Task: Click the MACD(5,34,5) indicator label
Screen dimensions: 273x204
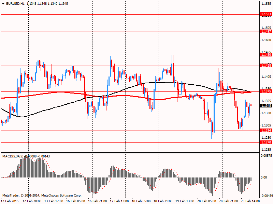Action: point(13,156)
